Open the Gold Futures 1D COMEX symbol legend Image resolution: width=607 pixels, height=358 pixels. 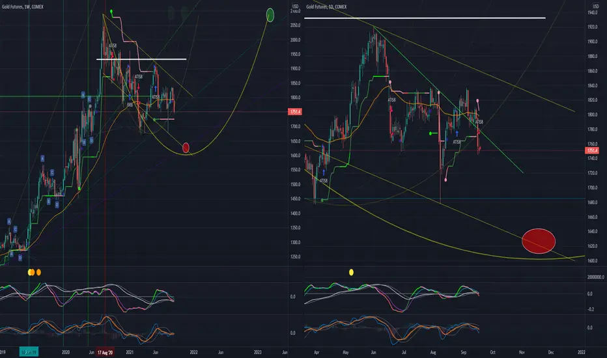[x=326, y=7]
